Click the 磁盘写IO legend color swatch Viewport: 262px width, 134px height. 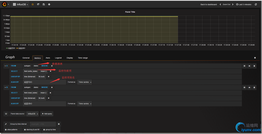pos(7,48)
